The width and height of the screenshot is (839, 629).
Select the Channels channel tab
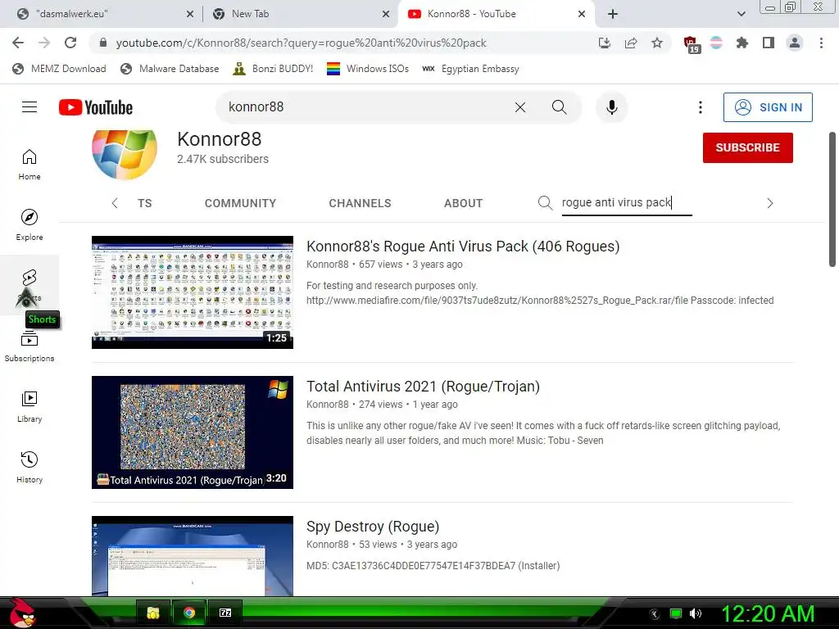(361, 203)
